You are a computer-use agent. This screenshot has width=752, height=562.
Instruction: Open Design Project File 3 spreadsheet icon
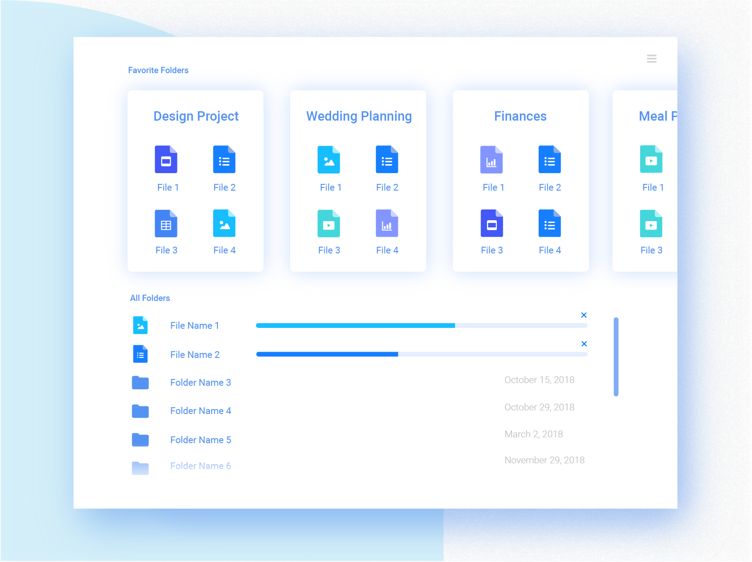pyautogui.click(x=166, y=223)
